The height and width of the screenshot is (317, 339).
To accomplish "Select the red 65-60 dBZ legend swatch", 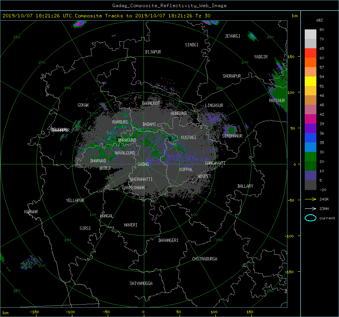I will click(x=310, y=53).
